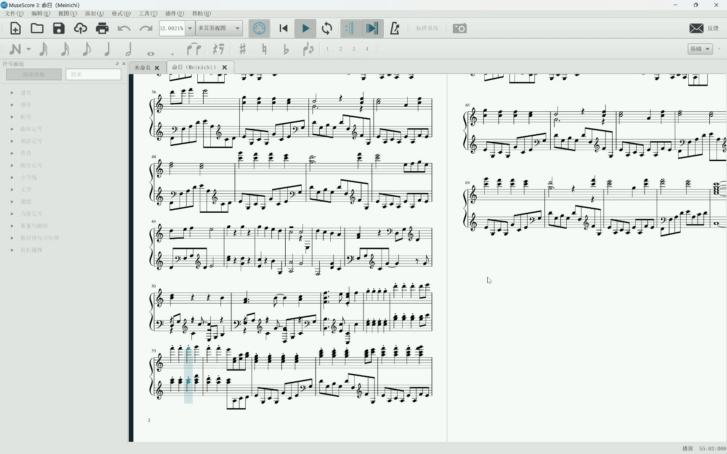
Task: Open note input mode dropdown arrow
Action: [29, 49]
